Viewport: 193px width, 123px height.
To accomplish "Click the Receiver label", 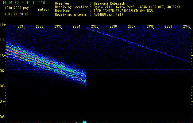I will coord(62,11).
